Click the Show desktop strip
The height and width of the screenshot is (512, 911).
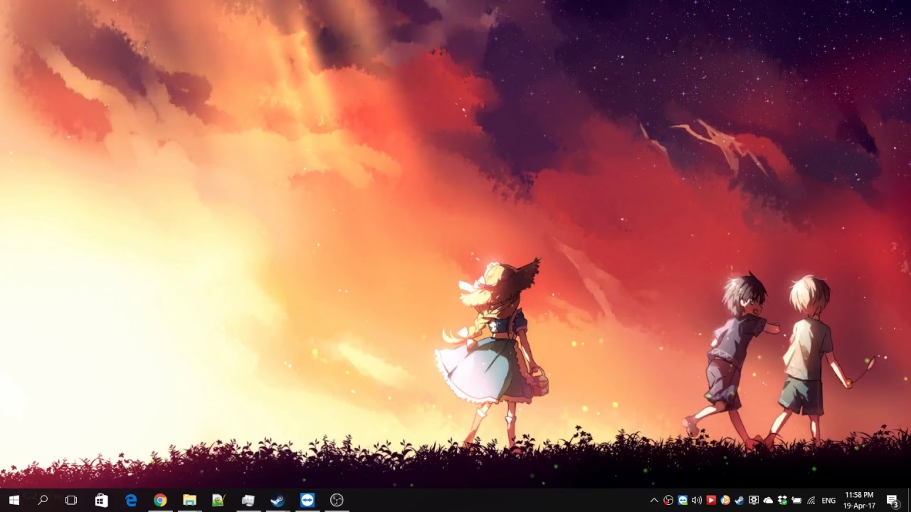click(x=909, y=501)
